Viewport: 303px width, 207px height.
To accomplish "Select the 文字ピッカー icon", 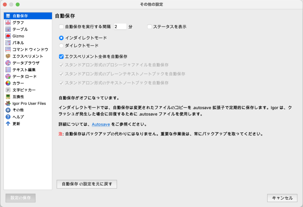I will click(x=8, y=90).
